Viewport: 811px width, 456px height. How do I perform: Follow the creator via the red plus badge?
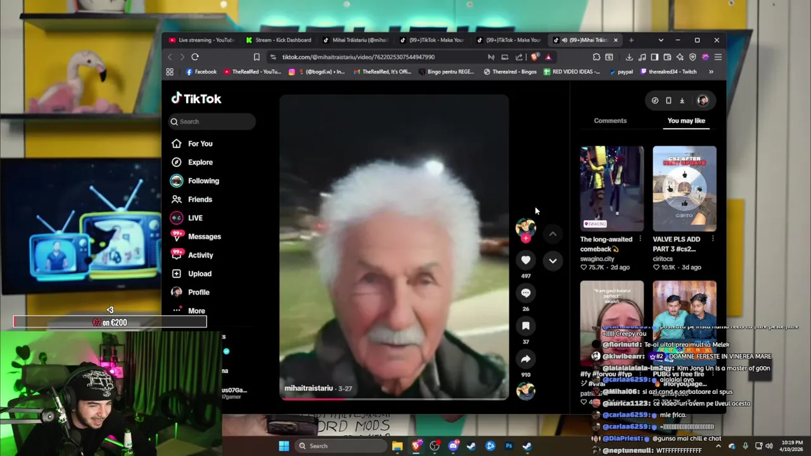pyautogui.click(x=525, y=238)
